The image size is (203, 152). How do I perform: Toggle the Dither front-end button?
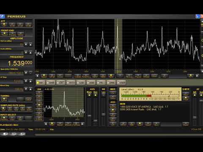[21, 34]
